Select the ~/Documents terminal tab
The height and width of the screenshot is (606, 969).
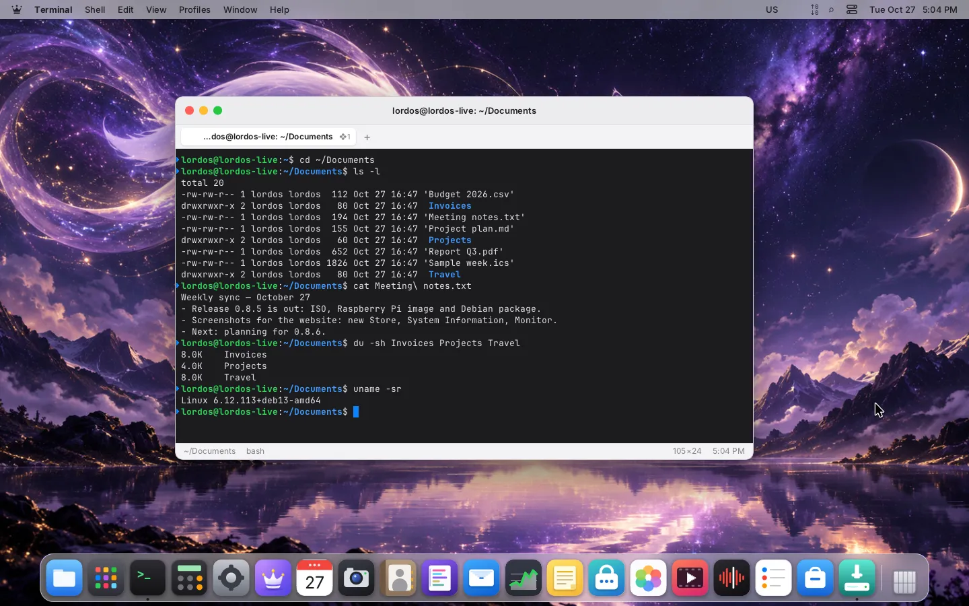tap(268, 137)
